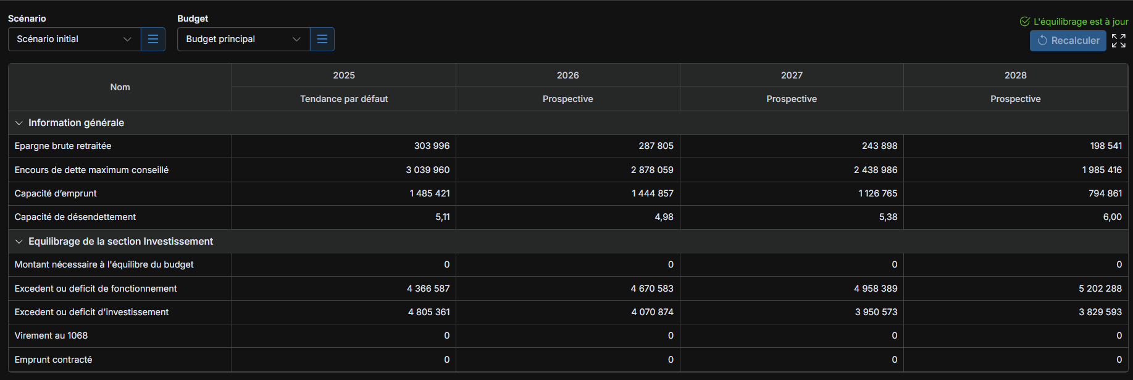Select the Epargne brute retraitée row

pos(63,146)
